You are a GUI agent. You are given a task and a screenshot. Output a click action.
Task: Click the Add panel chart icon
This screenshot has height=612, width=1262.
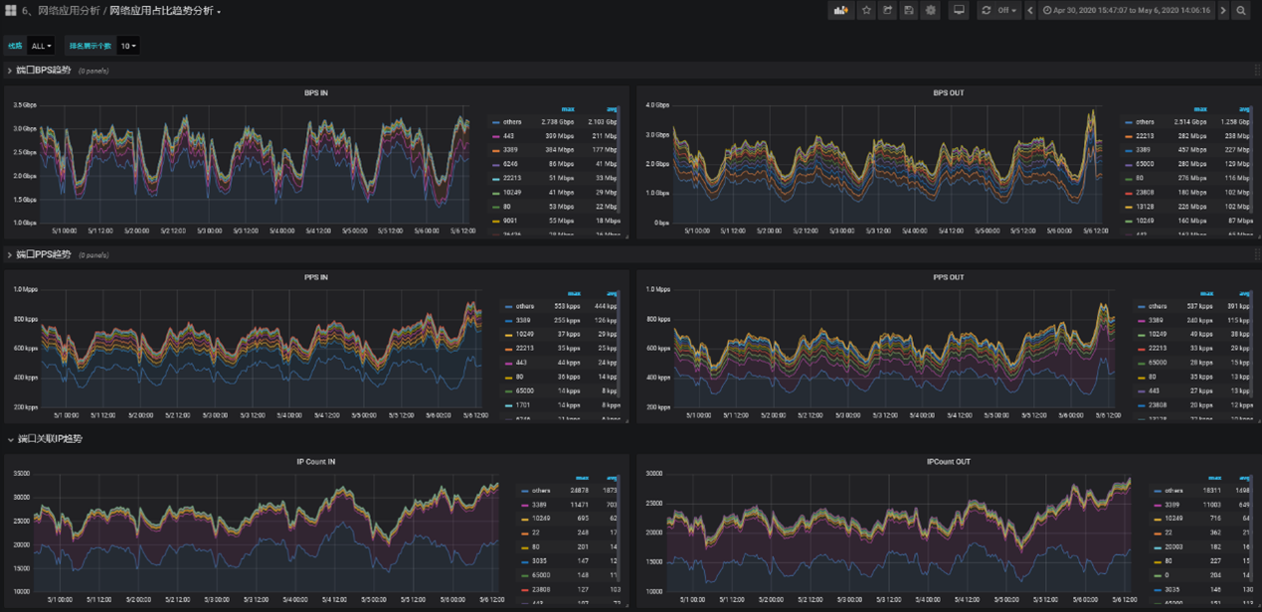pyautogui.click(x=841, y=10)
